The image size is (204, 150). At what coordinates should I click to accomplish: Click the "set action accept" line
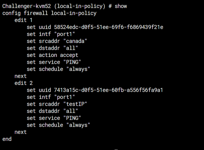click(53, 55)
